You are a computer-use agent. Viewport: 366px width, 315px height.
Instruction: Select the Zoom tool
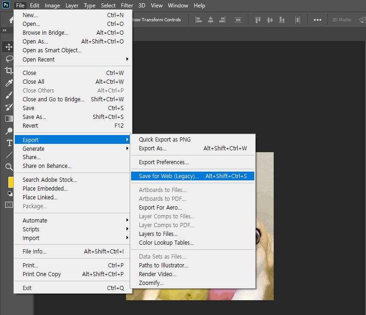coord(9,167)
